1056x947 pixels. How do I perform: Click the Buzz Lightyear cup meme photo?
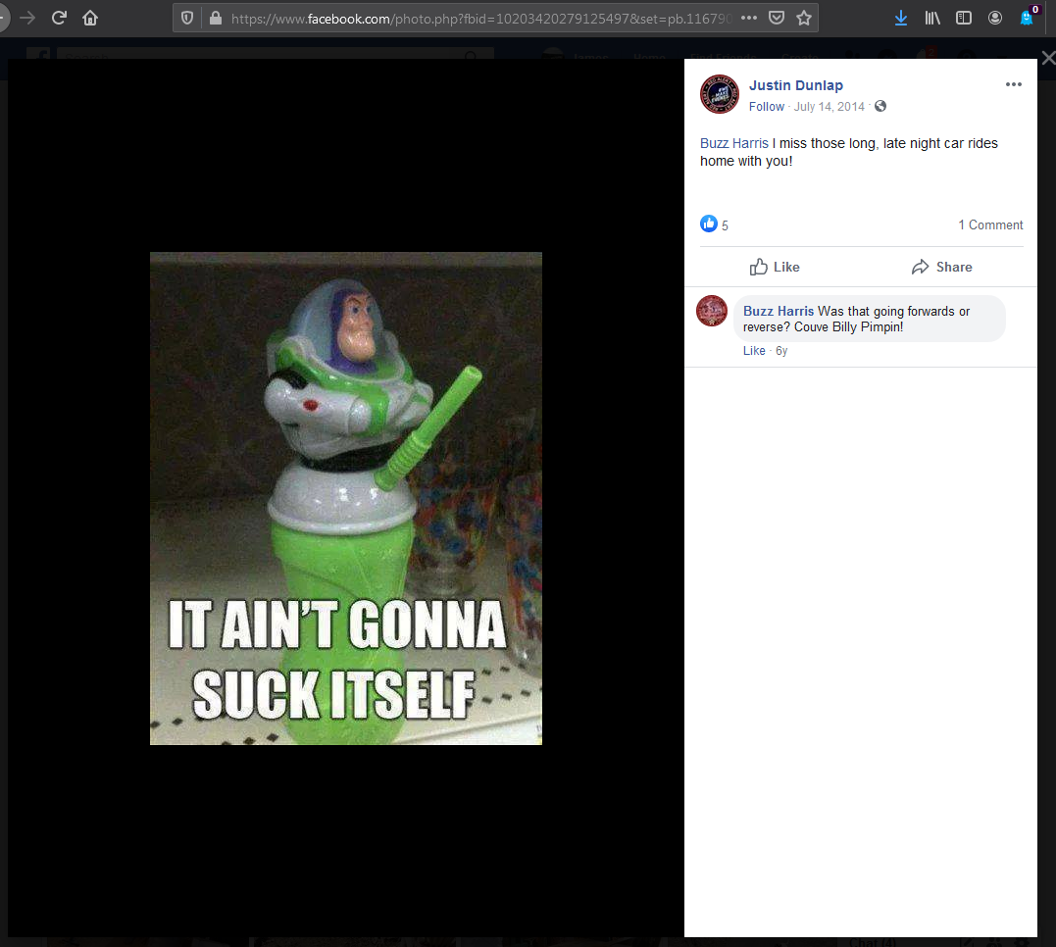(345, 498)
